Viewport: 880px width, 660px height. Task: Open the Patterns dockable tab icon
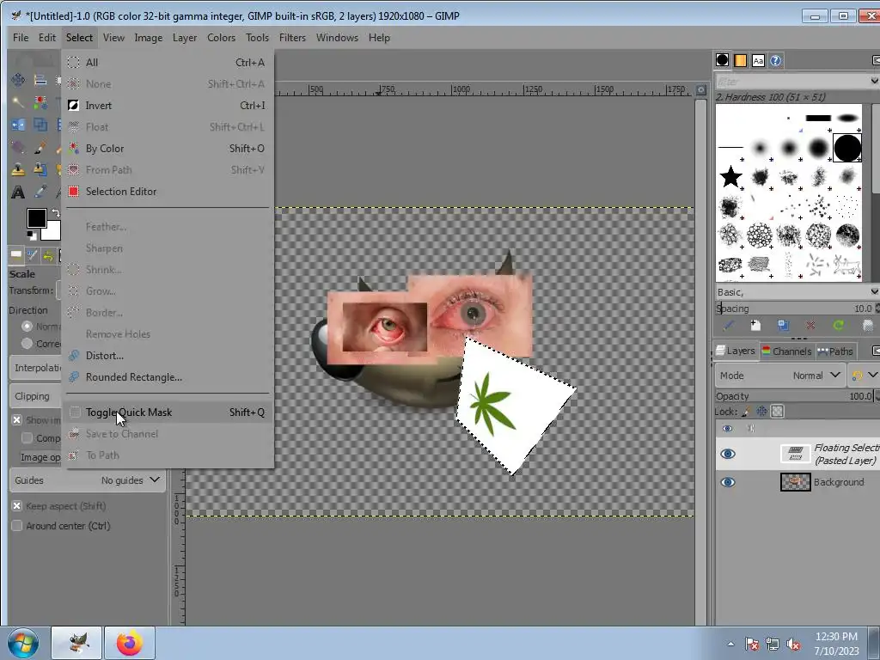pos(740,61)
